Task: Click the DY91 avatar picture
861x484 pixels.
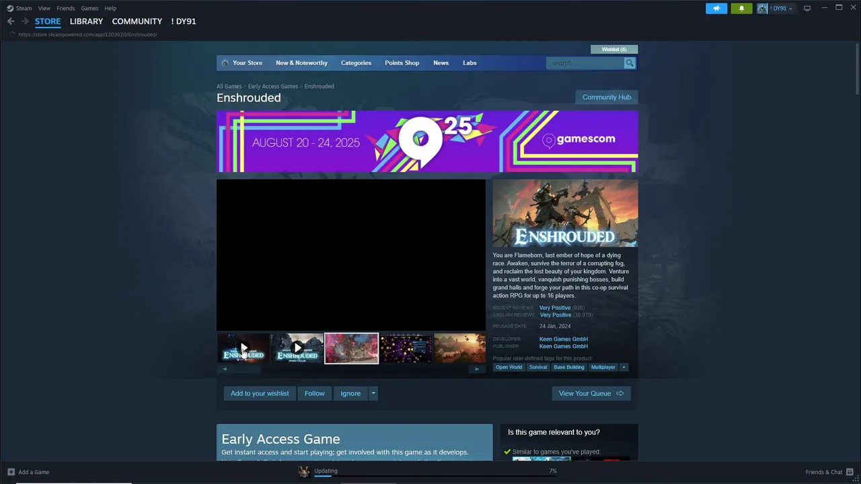Action: [762, 8]
